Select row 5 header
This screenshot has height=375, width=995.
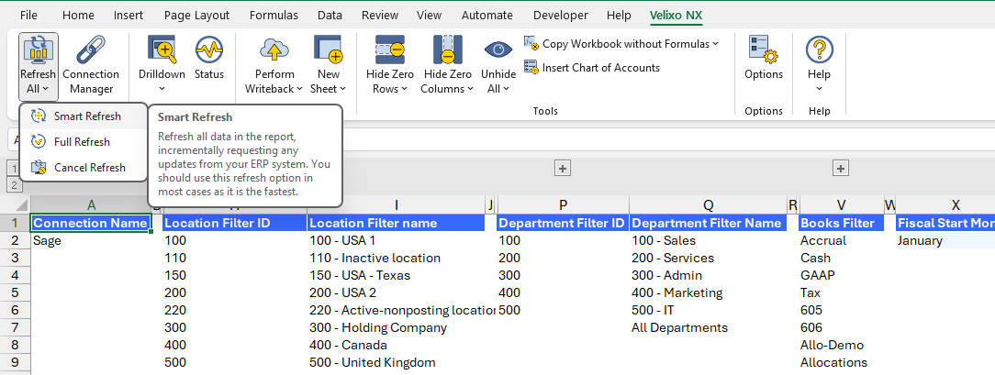click(x=15, y=292)
